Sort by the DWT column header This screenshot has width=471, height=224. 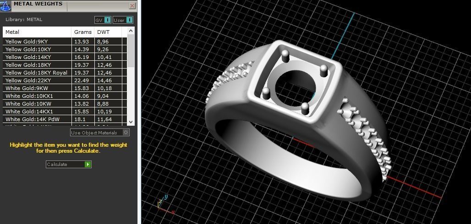[108, 32]
